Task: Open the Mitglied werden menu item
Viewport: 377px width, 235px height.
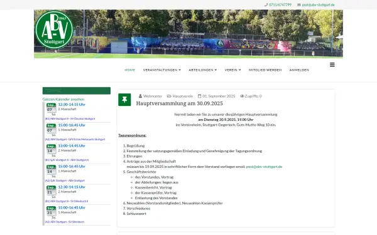Action: [x=265, y=70]
